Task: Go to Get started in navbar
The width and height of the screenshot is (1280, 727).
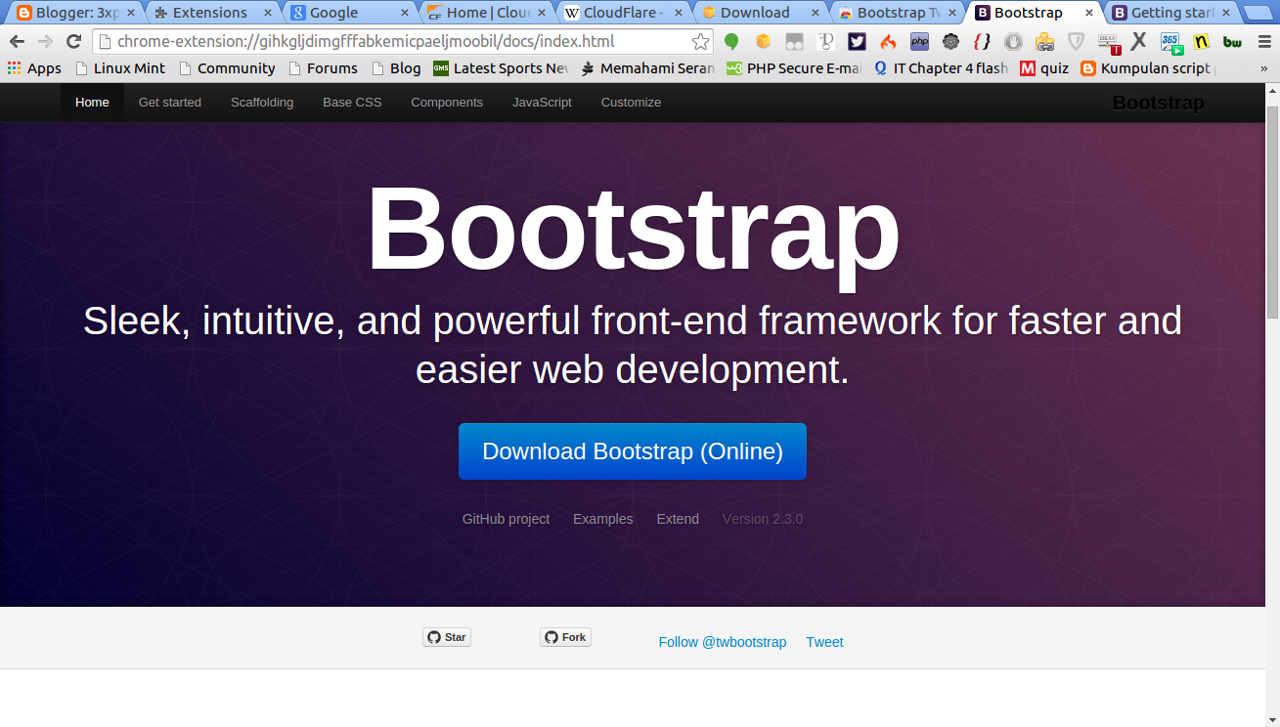Action: (170, 103)
